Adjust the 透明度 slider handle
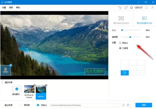Image resolution: width=156 pixels, height=109 pixels. (130, 37)
